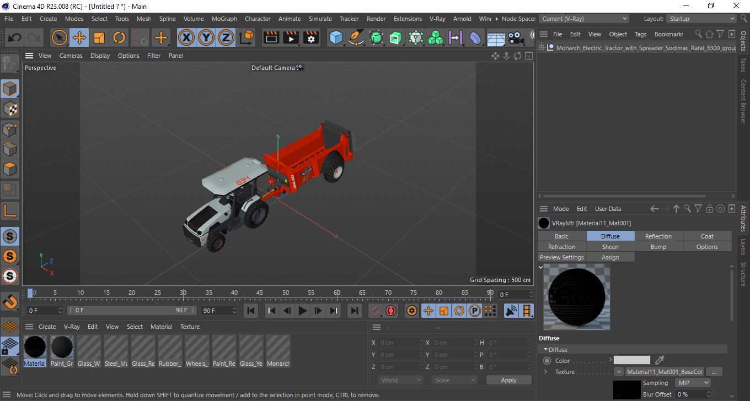Toggle Enable Snap magnet icon
750x401 pixels.
click(10, 302)
